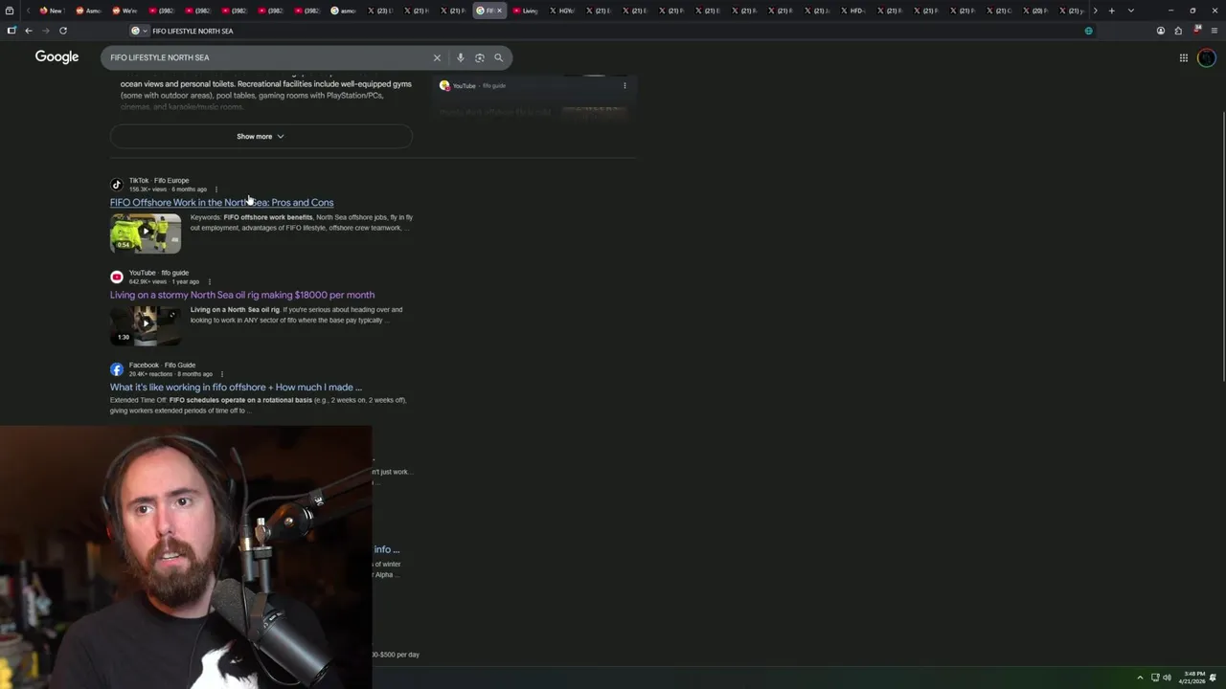The height and width of the screenshot is (689, 1226).
Task: Close the active FIFO search tab
Action: pyautogui.click(x=499, y=11)
